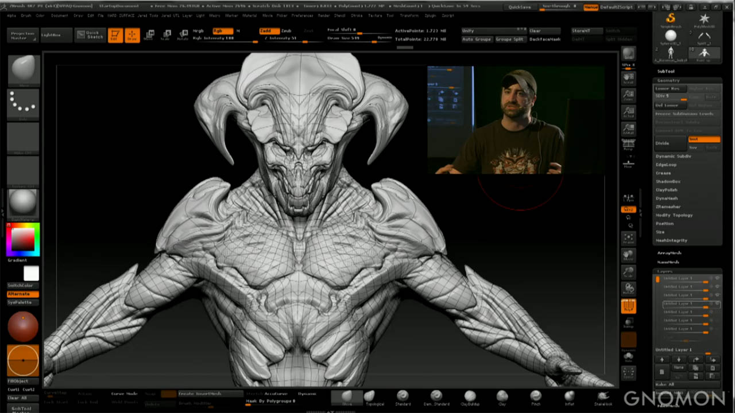The height and width of the screenshot is (413, 735).
Task: Open the Render menu
Action: point(324,15)
